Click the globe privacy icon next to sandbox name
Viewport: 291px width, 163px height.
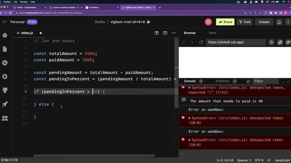coord(148,22)
